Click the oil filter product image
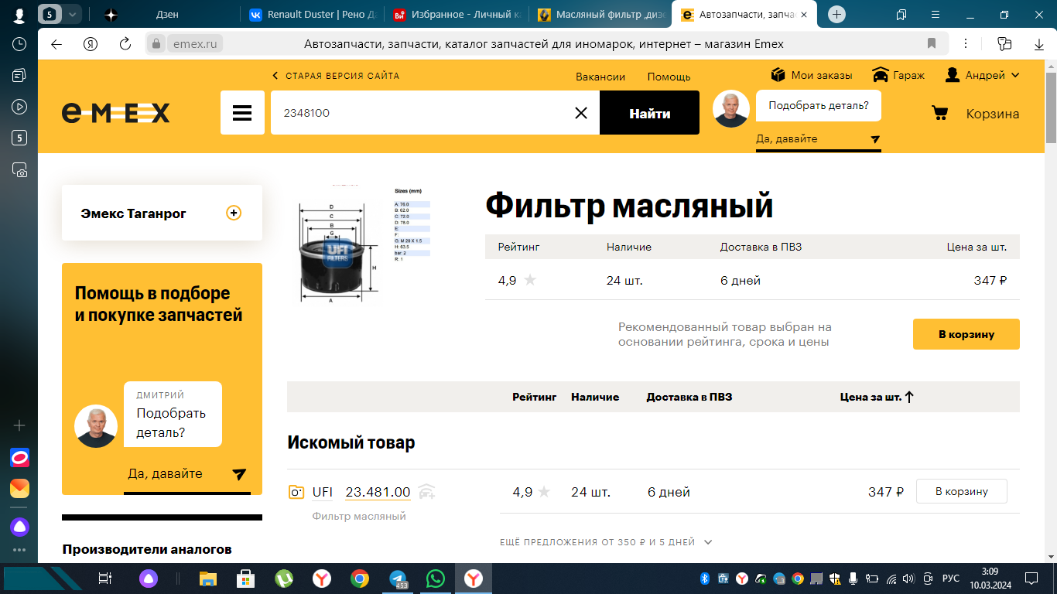This screenshot has height=594, width=1057. click(360, 246)
